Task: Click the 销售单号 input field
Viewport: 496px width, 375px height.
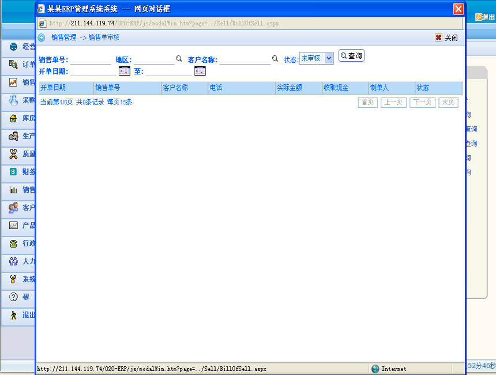Action: [x=90, y=60]
